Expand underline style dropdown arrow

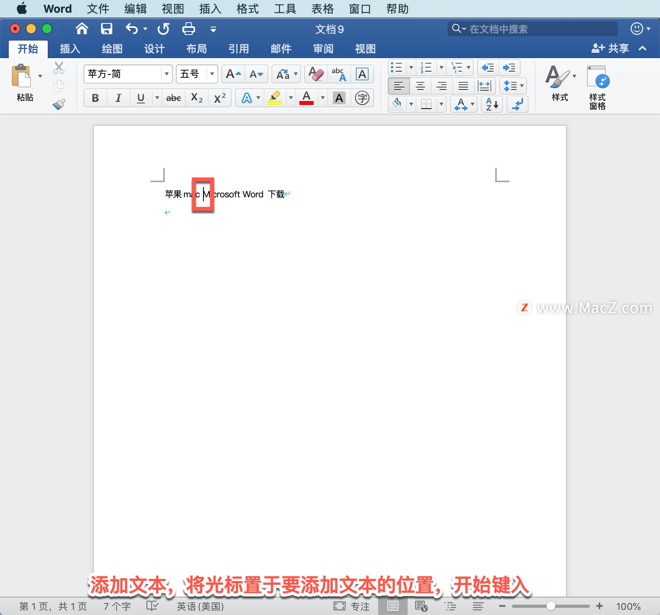click(x=157, y=98)
